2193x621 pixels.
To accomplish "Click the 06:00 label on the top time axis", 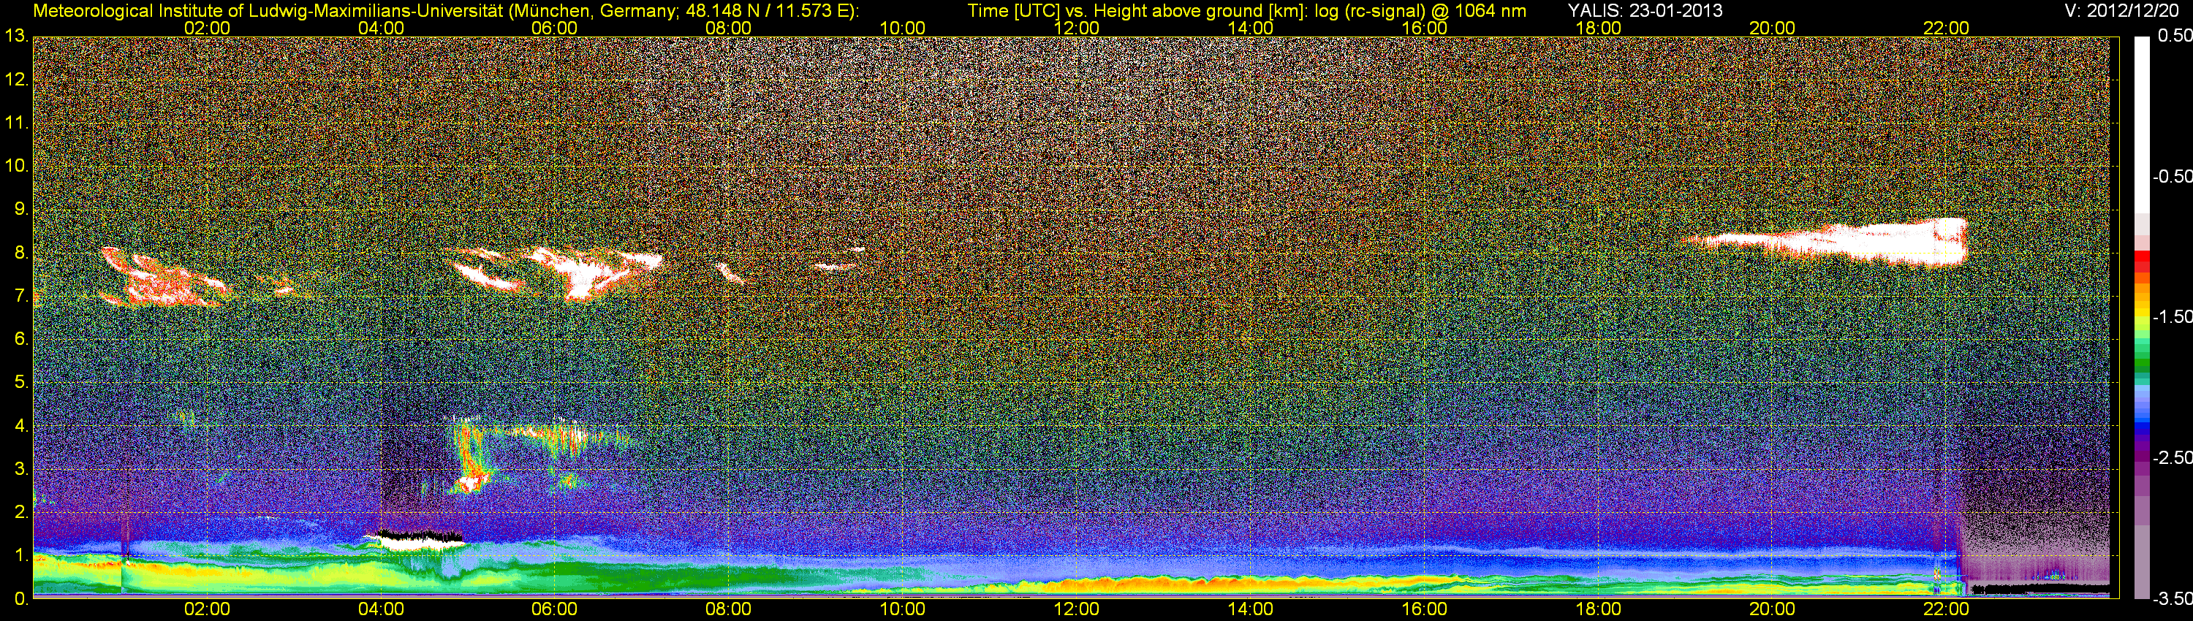I will 554,28.
